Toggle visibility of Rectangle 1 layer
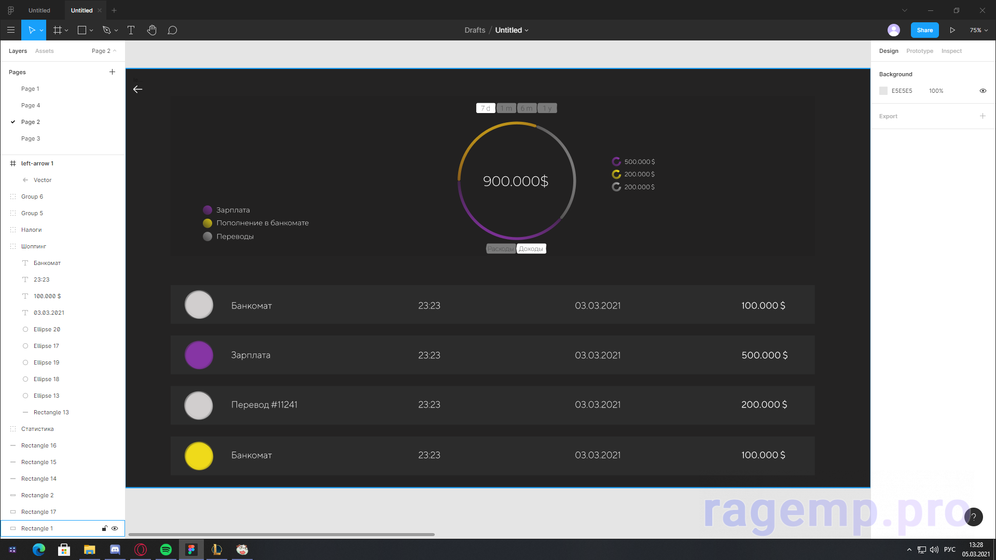This screenshot has width=996, height=560. coord(115,528)
